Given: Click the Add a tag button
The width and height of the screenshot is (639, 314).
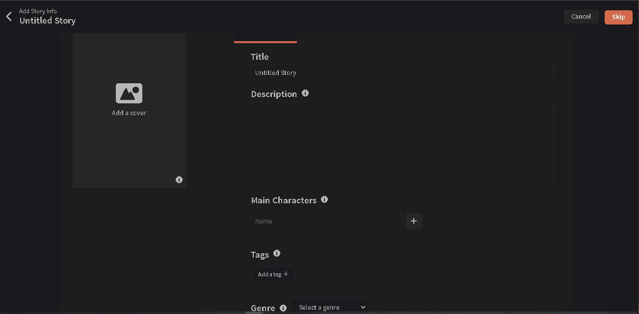Looking at the screenshot, I should 273,274.
